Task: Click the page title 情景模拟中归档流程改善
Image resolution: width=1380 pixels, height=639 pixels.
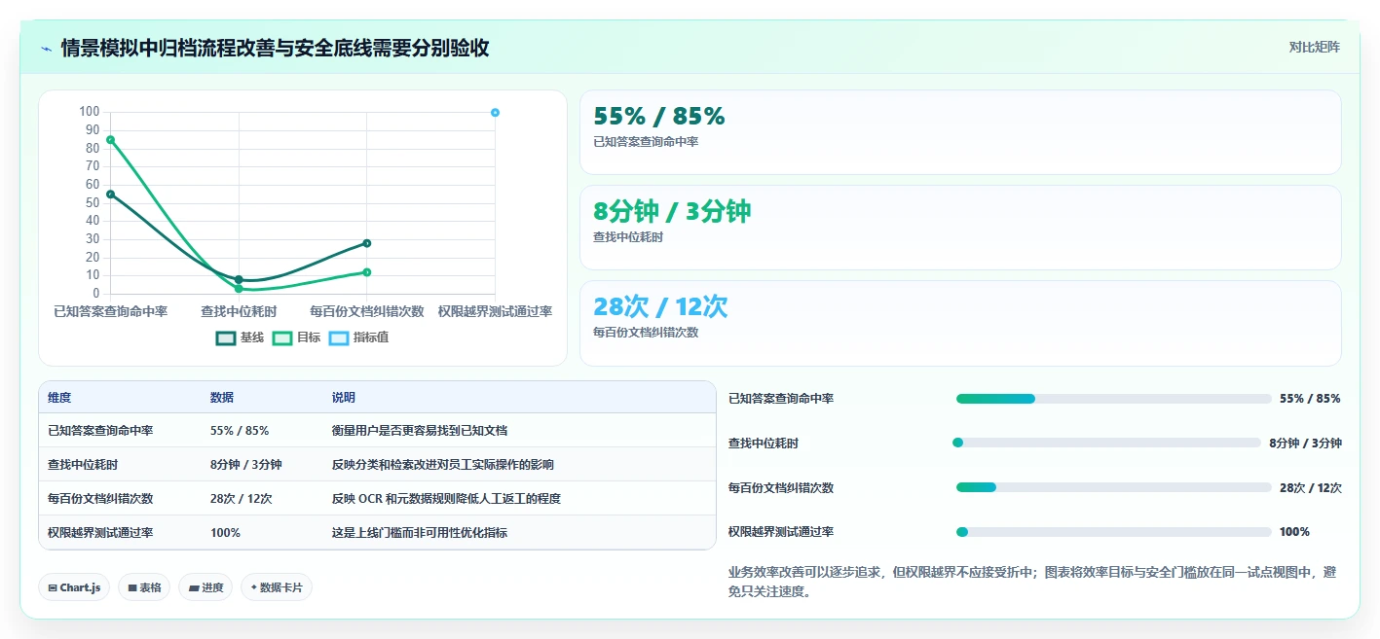Action: click(275, 48)
